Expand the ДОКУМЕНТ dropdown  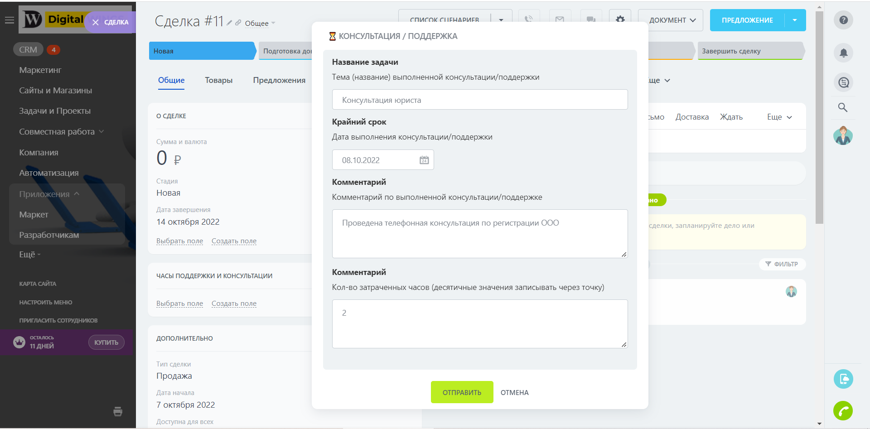coord(672,20)
